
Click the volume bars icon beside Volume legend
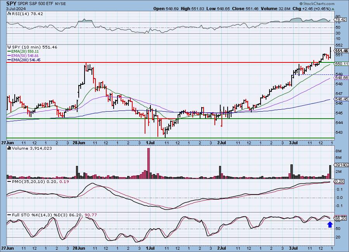point(9,148)
